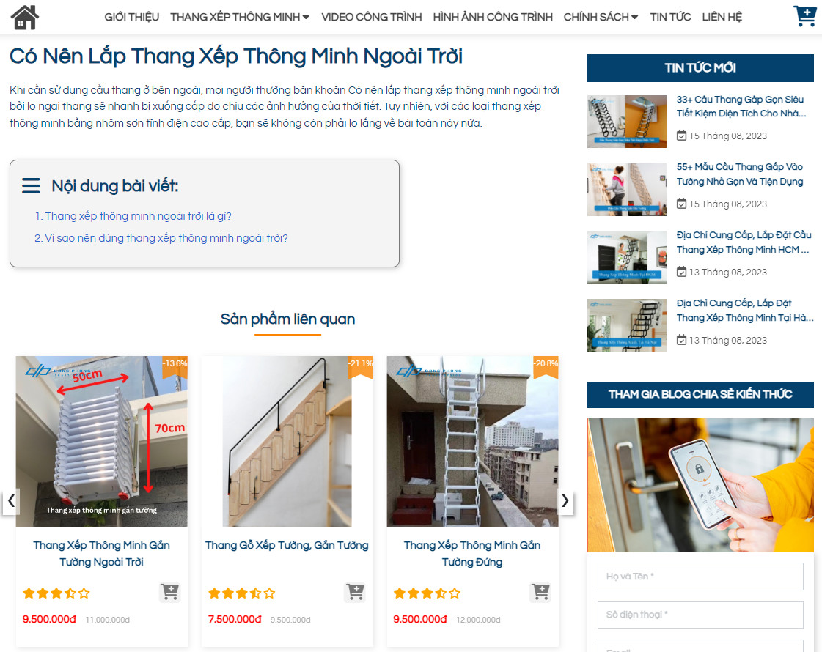Image resolution: width=822 pixels, height=652 pixels.
Task: Click the hamburger icon next to Nội dung bài viết
Action: 31,185
